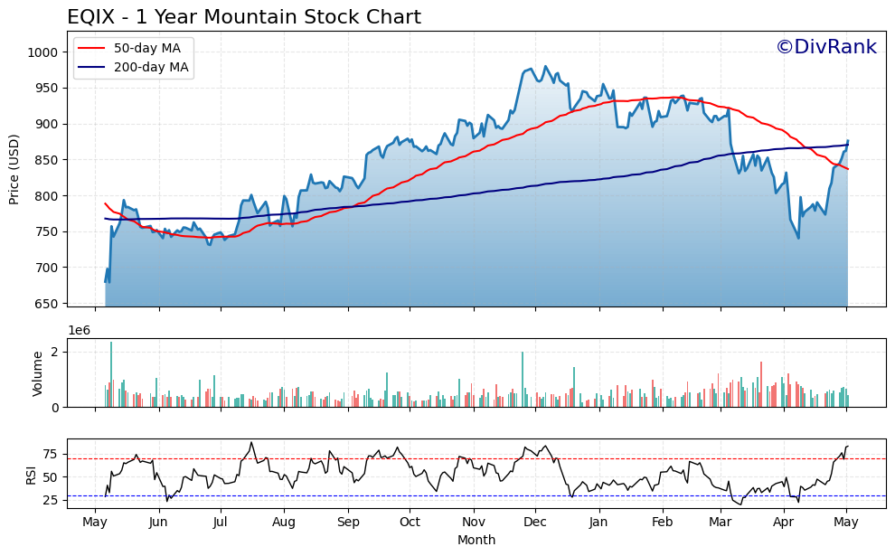Click the "Price (USD)" axis label
Screen dimensions: 895x556
14,169
